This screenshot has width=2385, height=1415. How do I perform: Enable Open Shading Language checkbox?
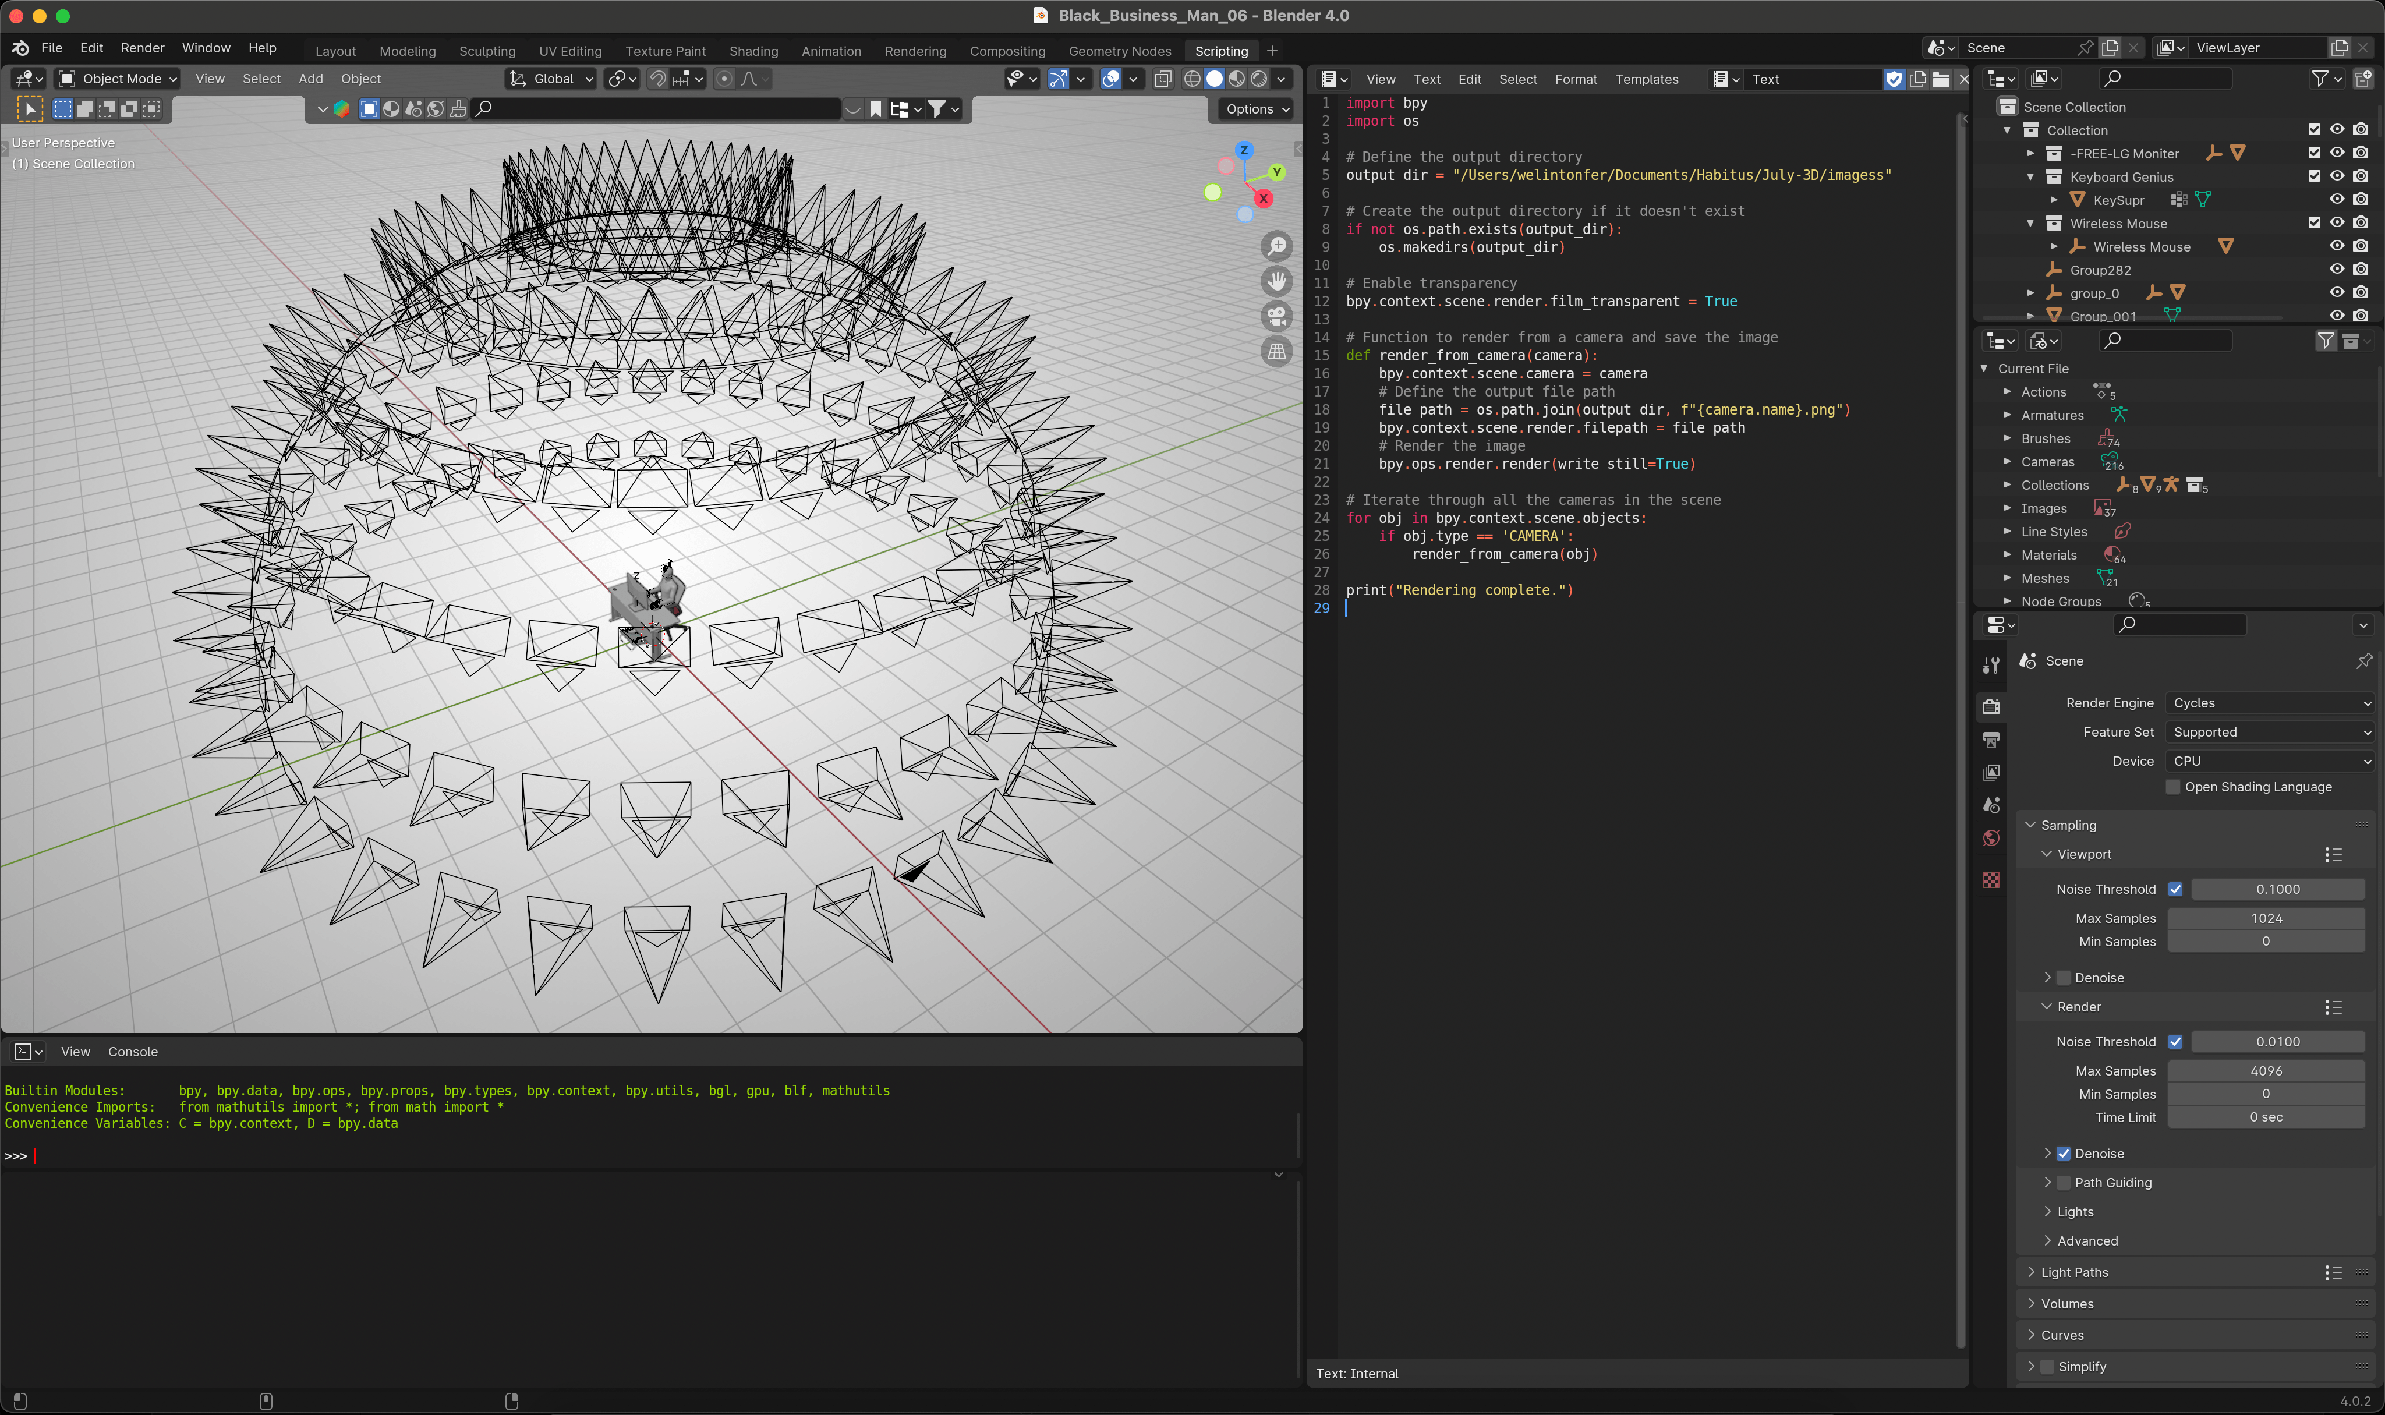pos(2172,787)
